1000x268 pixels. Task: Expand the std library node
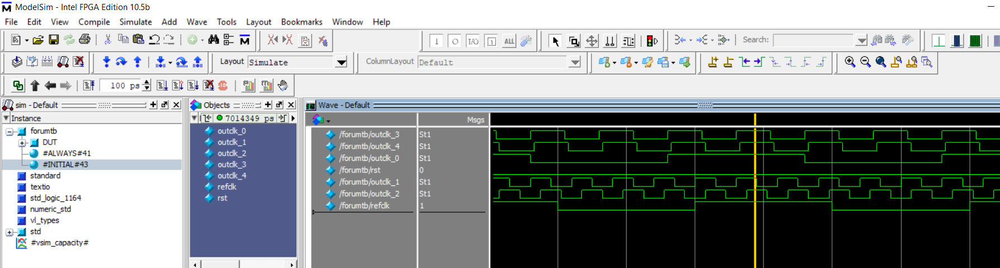pyautogui.click(x=10, y=232)
